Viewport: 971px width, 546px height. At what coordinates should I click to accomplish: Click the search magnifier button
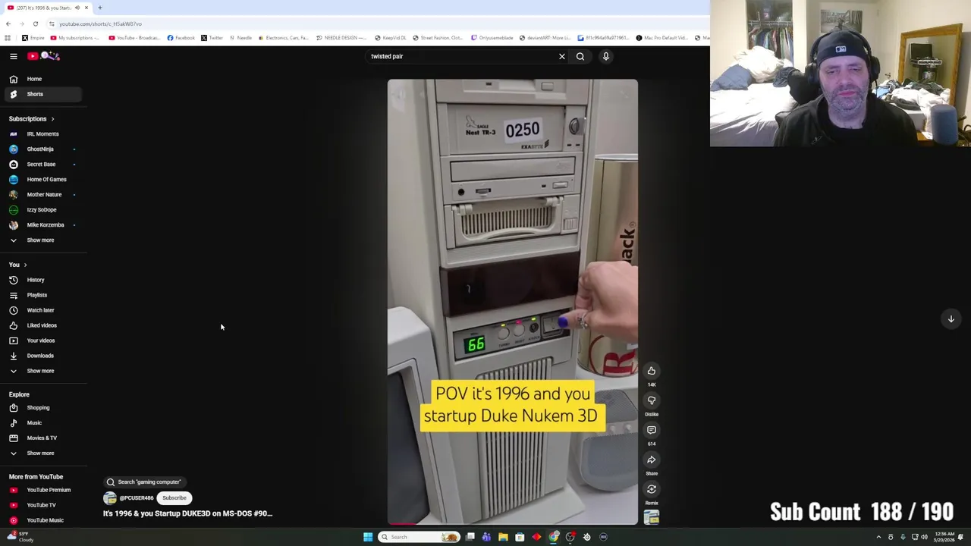click(x=580, y=56)
